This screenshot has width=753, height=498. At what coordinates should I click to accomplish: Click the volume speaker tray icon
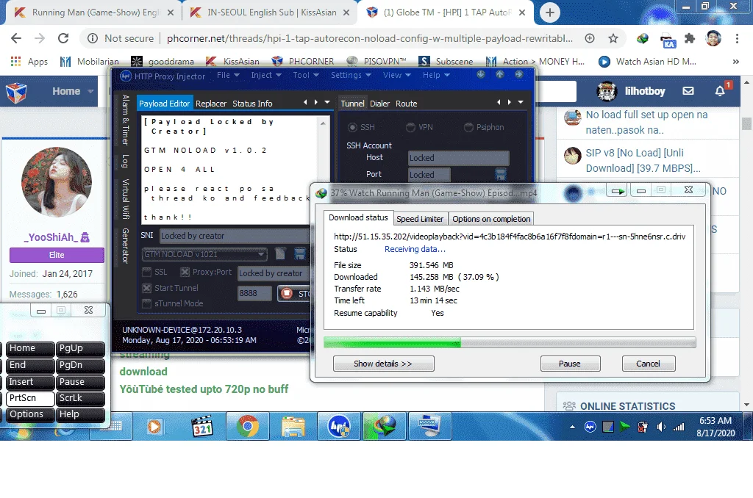tap(661, 427)
